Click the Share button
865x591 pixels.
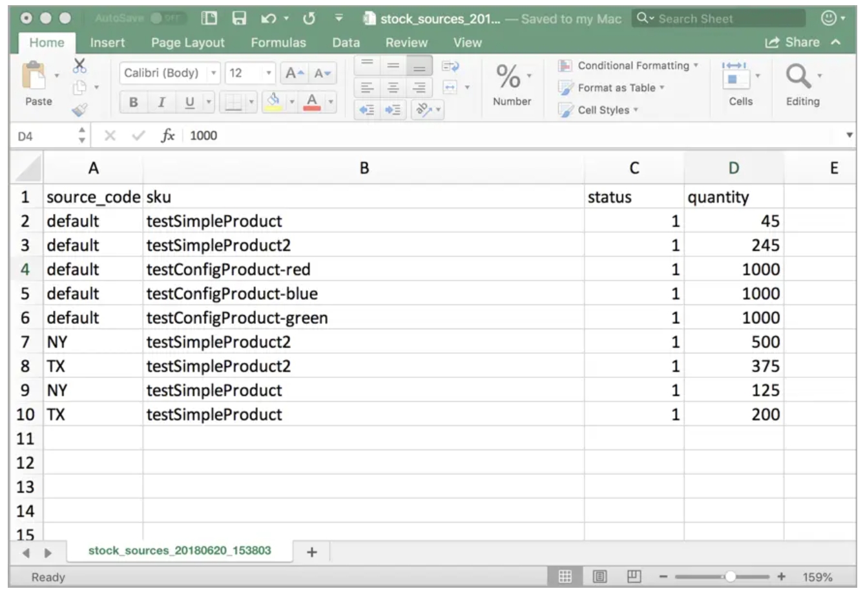(x=792, y=43)
